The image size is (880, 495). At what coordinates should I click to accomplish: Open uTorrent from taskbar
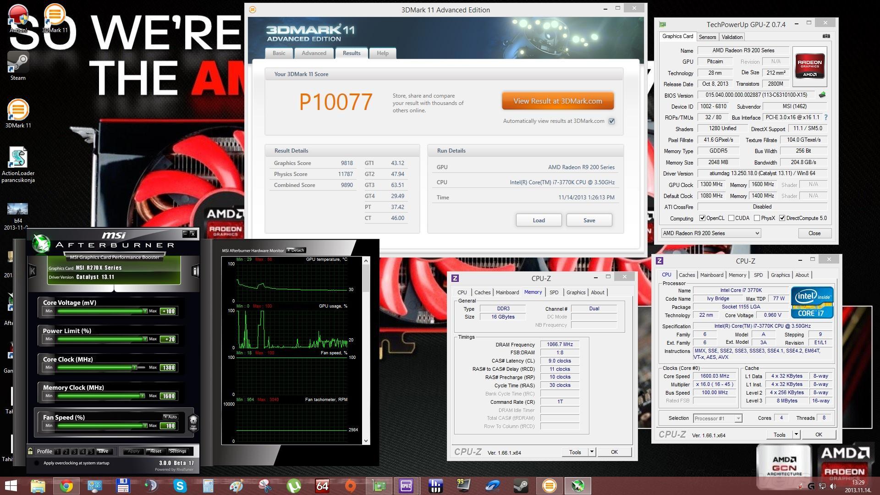click(294, 486)
